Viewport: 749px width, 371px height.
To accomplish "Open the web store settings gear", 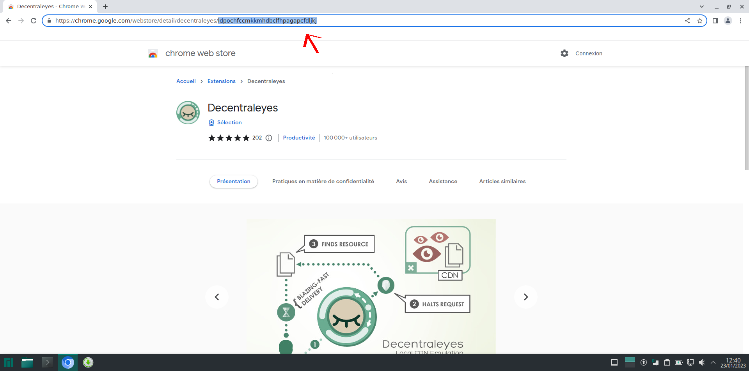I will (x=564, y=53).
